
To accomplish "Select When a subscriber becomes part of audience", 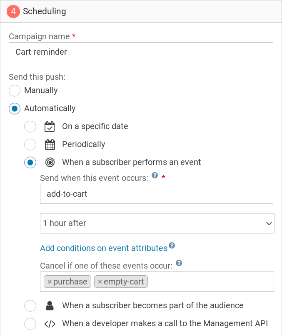I will tap(30, 306).
